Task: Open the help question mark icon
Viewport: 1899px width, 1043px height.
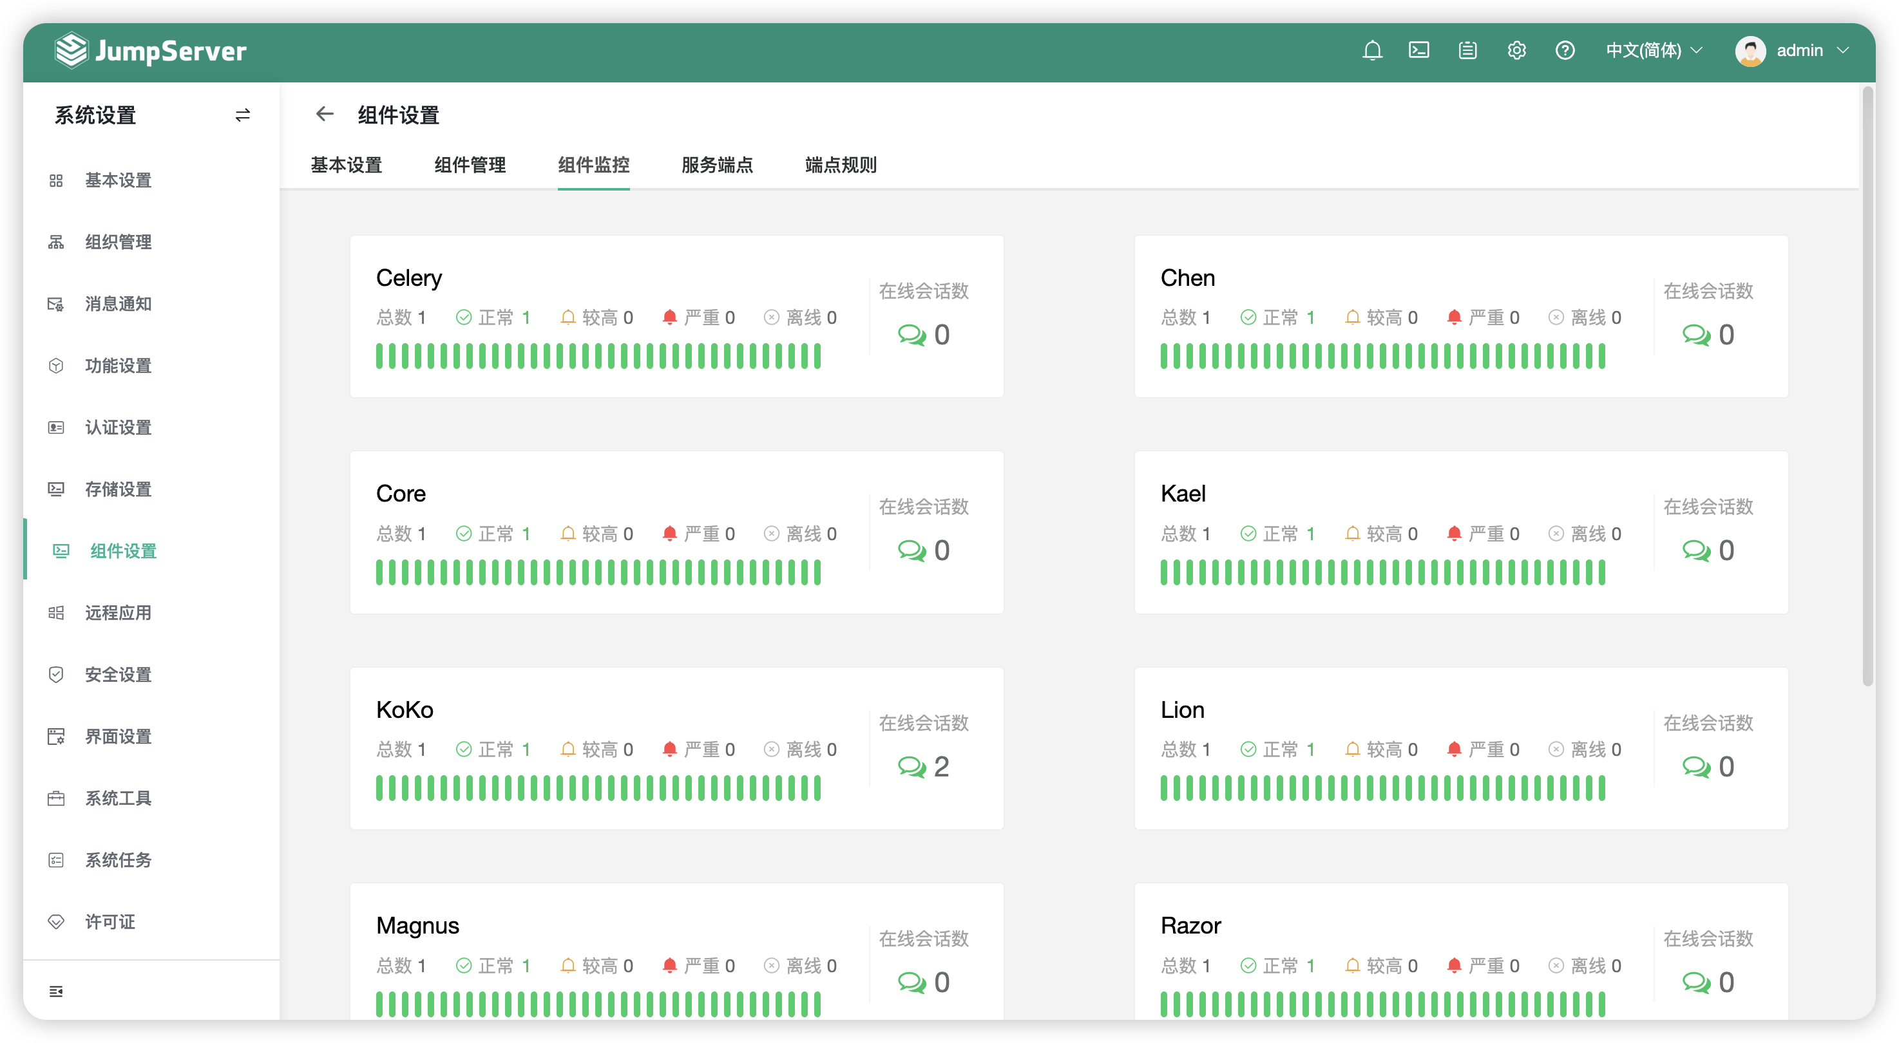Action: coord(1565,50)
